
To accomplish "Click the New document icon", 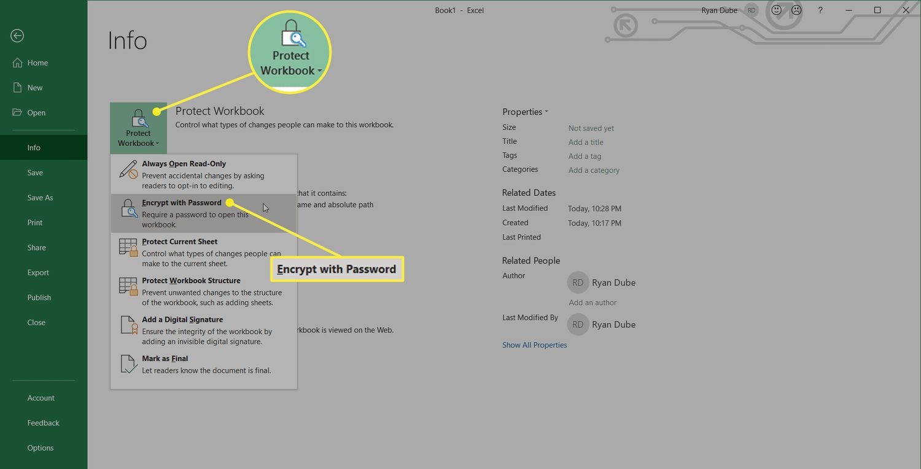I will click(x=17, y=88).
